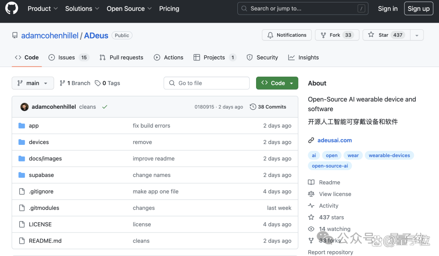Viewport: 439px width, 256px height.
Task: Expand the Solutions menu
Action: click(x=82, y=9)
